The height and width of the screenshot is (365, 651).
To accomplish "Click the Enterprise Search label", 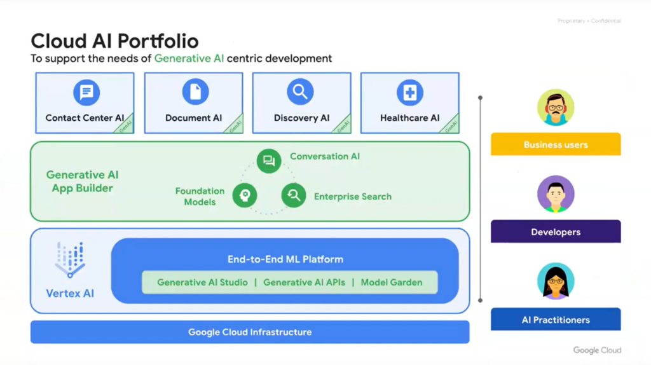I will pyautogui.click(x=352, y=196).
